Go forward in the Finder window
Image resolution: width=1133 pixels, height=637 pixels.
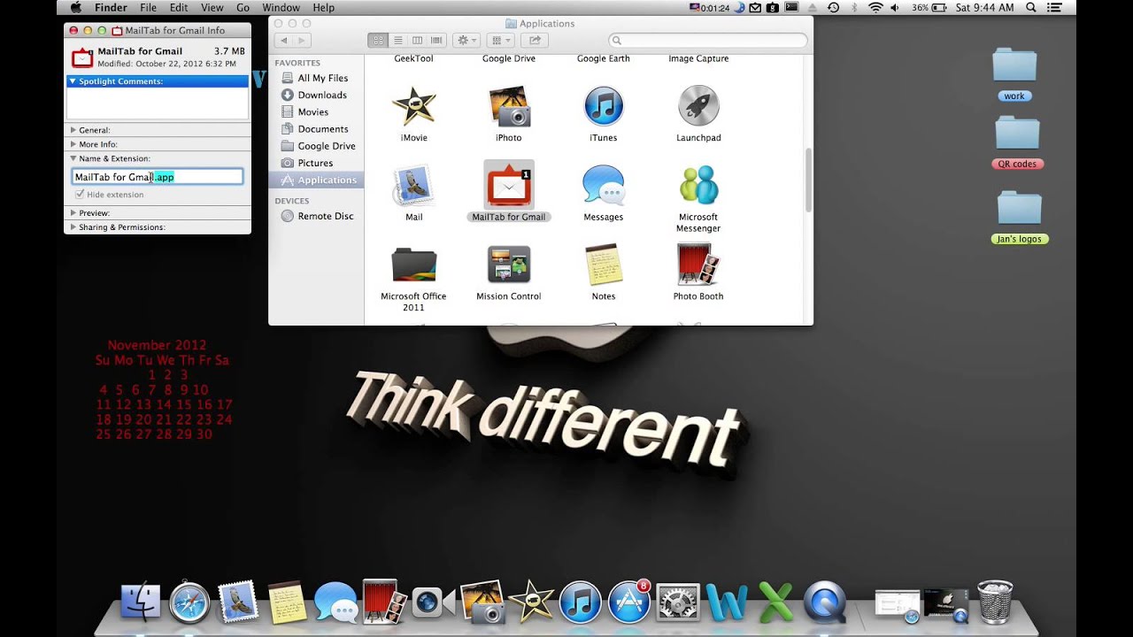302,41
